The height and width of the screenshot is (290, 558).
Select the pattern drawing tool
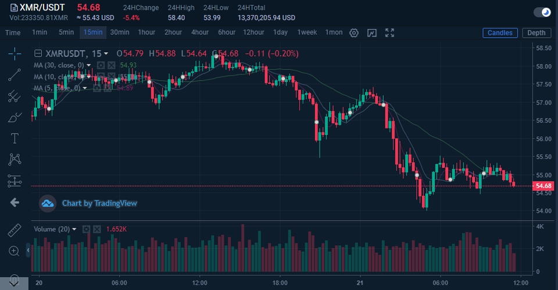coord(15,159)
